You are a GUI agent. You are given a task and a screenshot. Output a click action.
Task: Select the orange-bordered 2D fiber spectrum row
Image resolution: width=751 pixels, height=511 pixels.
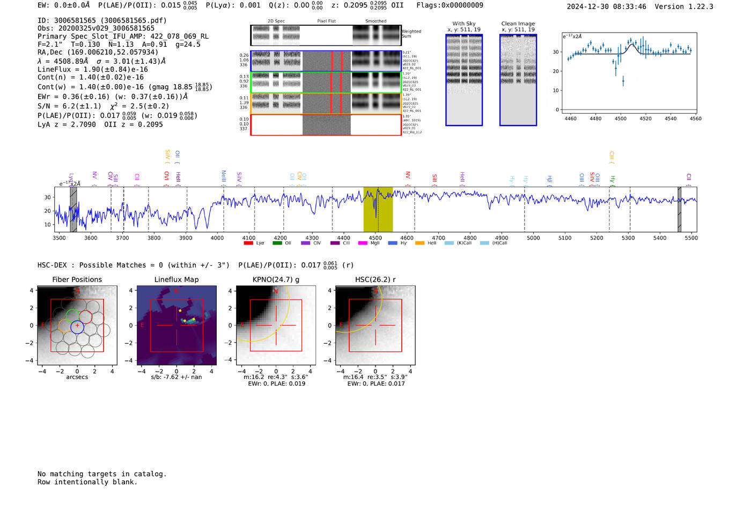[326, 103]
